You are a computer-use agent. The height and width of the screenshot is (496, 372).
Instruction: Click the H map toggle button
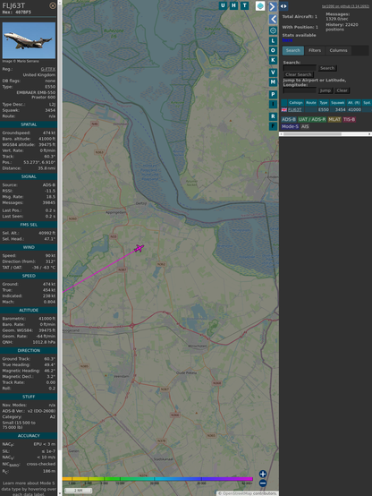tap(233, 5)
